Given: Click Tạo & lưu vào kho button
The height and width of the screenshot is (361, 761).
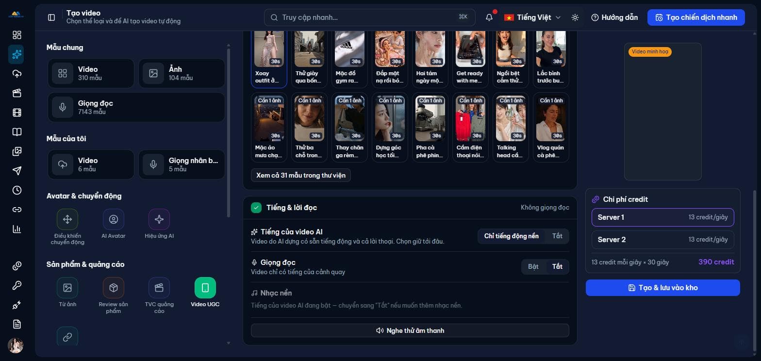Looking at the screenshot, I should tap(662, 288).
